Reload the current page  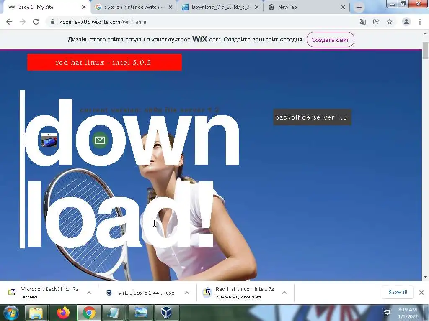[x=36, y=22]
